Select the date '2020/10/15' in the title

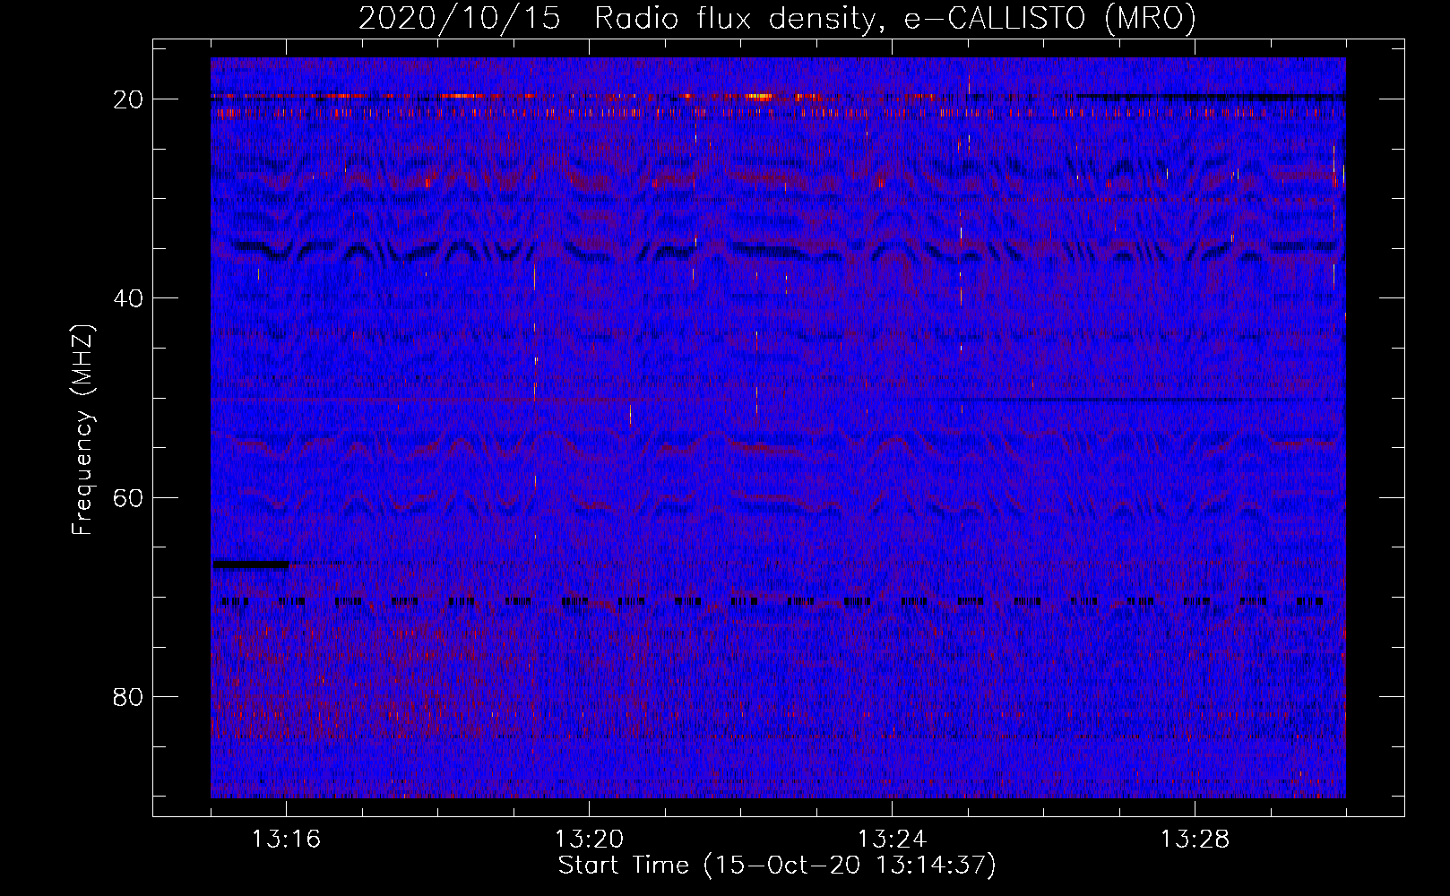[x=460, y=19]
